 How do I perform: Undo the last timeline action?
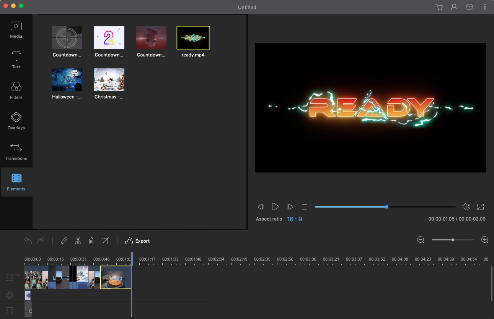(x=28, y=241)
